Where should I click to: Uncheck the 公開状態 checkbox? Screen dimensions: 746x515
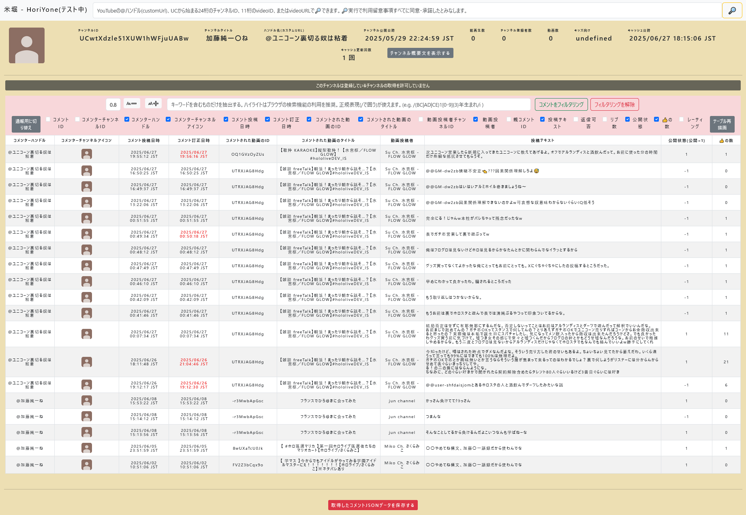click(x=628, y=119)
